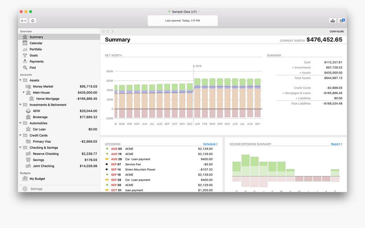The image size is (365, 228).
Task: Click the Reserve Checking account icon
Action: (28, 154)
